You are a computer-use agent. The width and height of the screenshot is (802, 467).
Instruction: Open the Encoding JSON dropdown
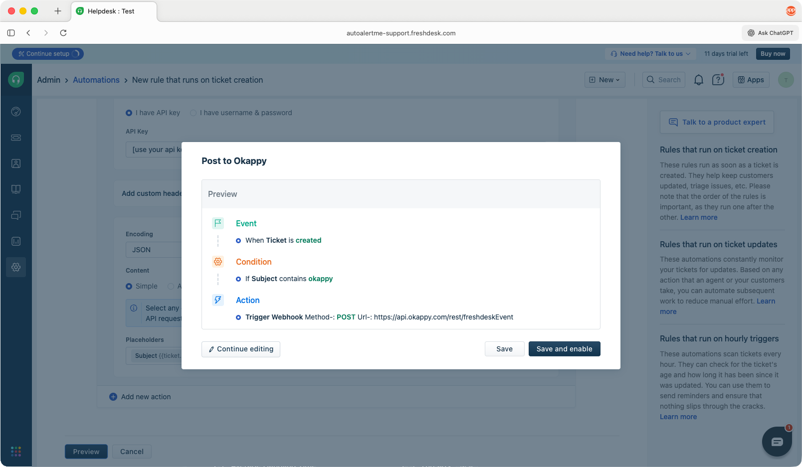coord(154,250)
